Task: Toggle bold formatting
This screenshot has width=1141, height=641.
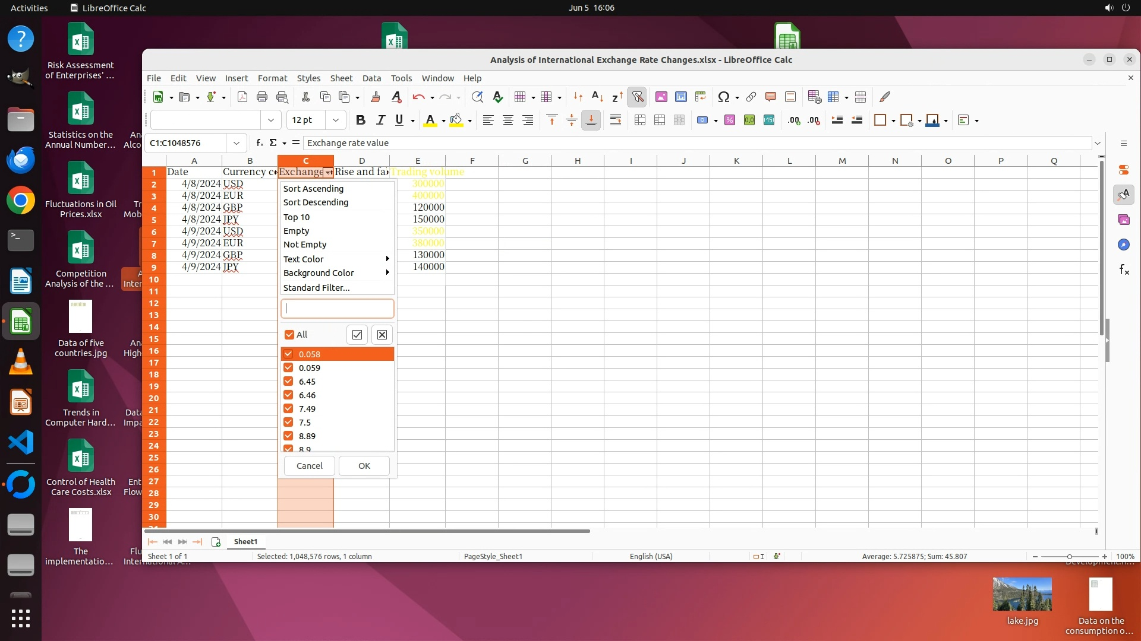Action: 360,120
